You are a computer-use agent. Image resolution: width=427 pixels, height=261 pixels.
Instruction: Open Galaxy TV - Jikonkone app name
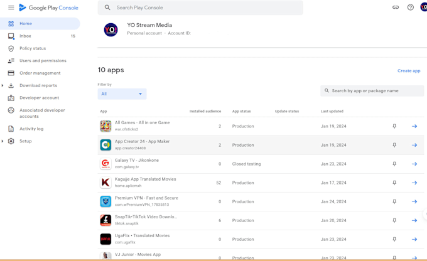(137, 160)
